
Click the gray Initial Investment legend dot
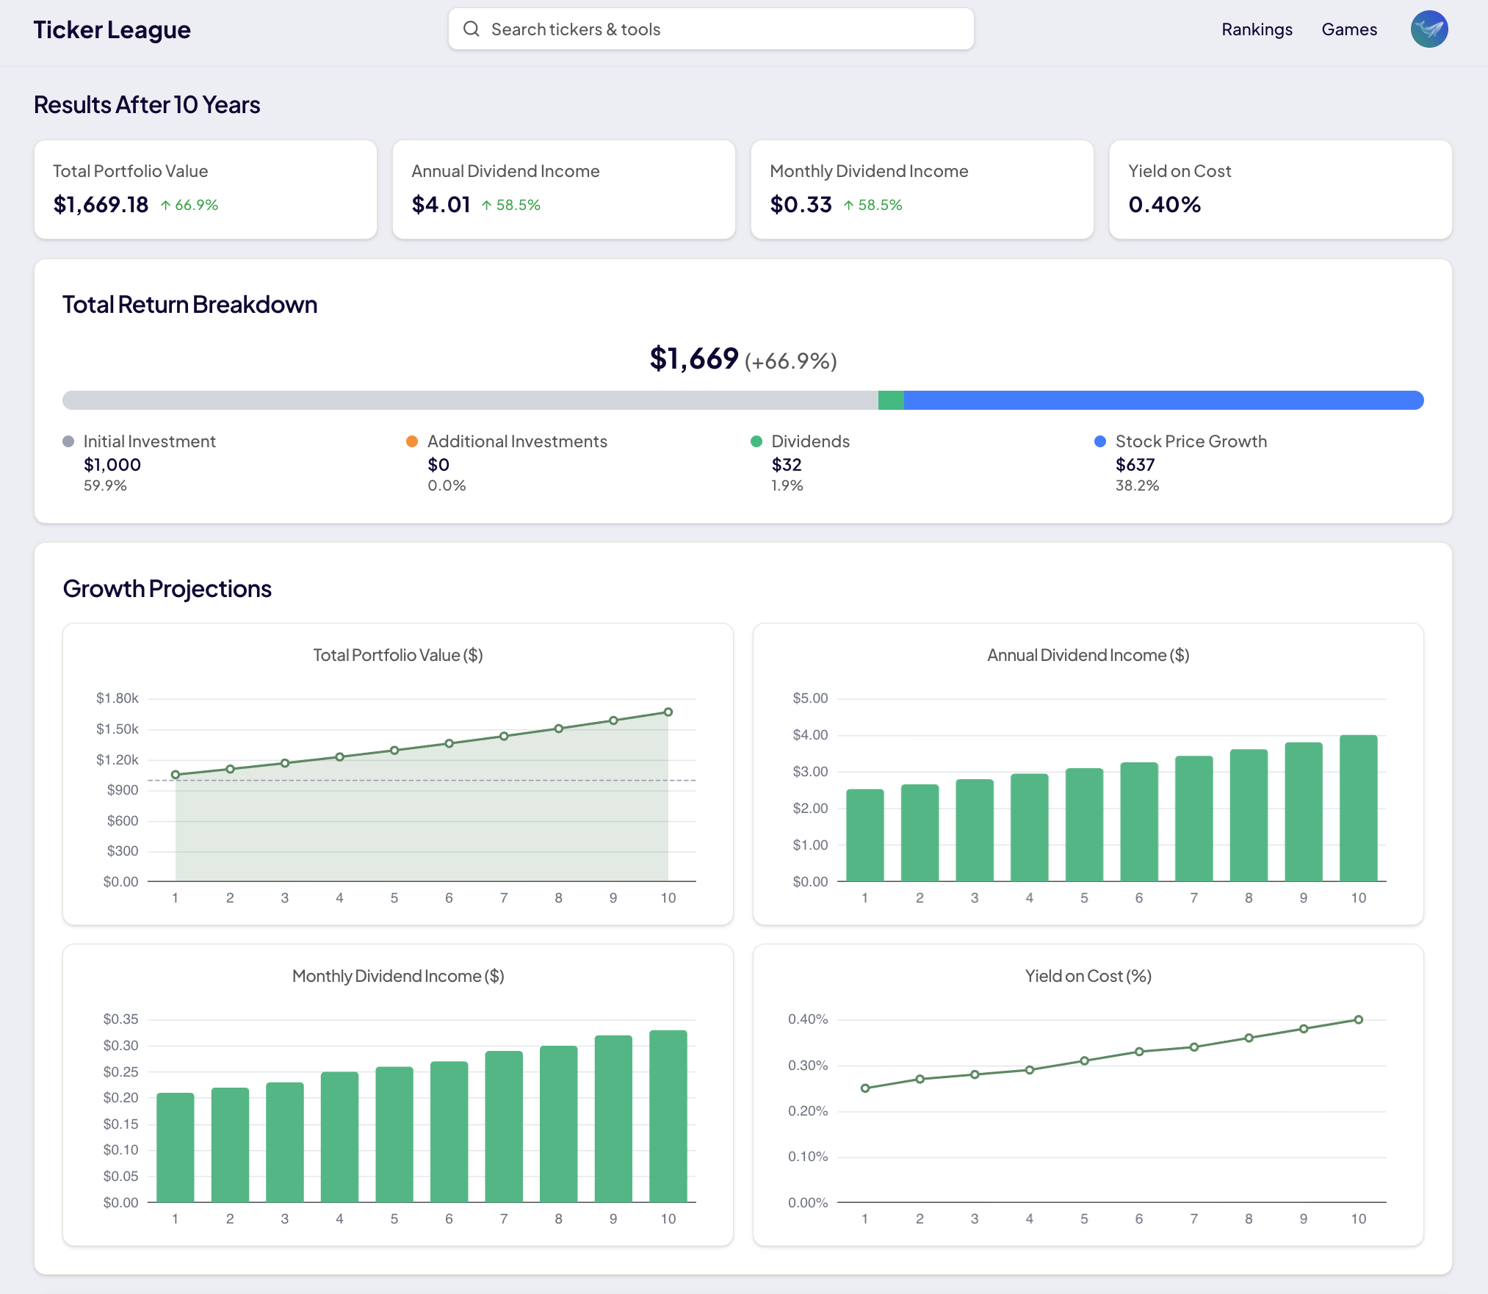[x=68, y=441]
